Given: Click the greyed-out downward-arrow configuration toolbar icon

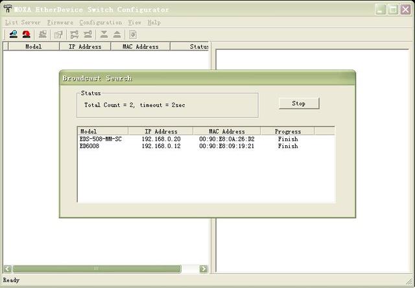Looking at the screenshot, I should [x=104, y=34].
